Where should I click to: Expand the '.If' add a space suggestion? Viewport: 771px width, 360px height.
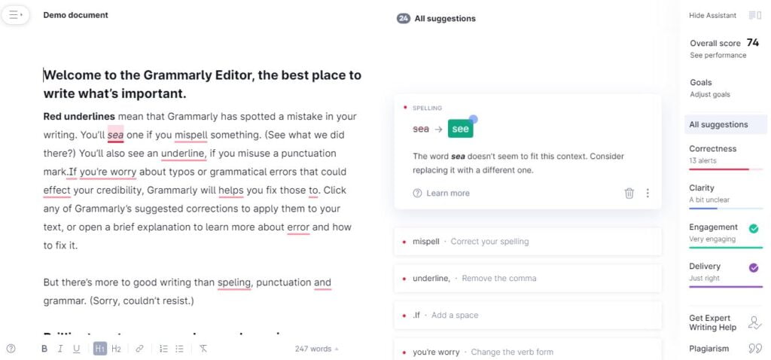coord(528,316)
